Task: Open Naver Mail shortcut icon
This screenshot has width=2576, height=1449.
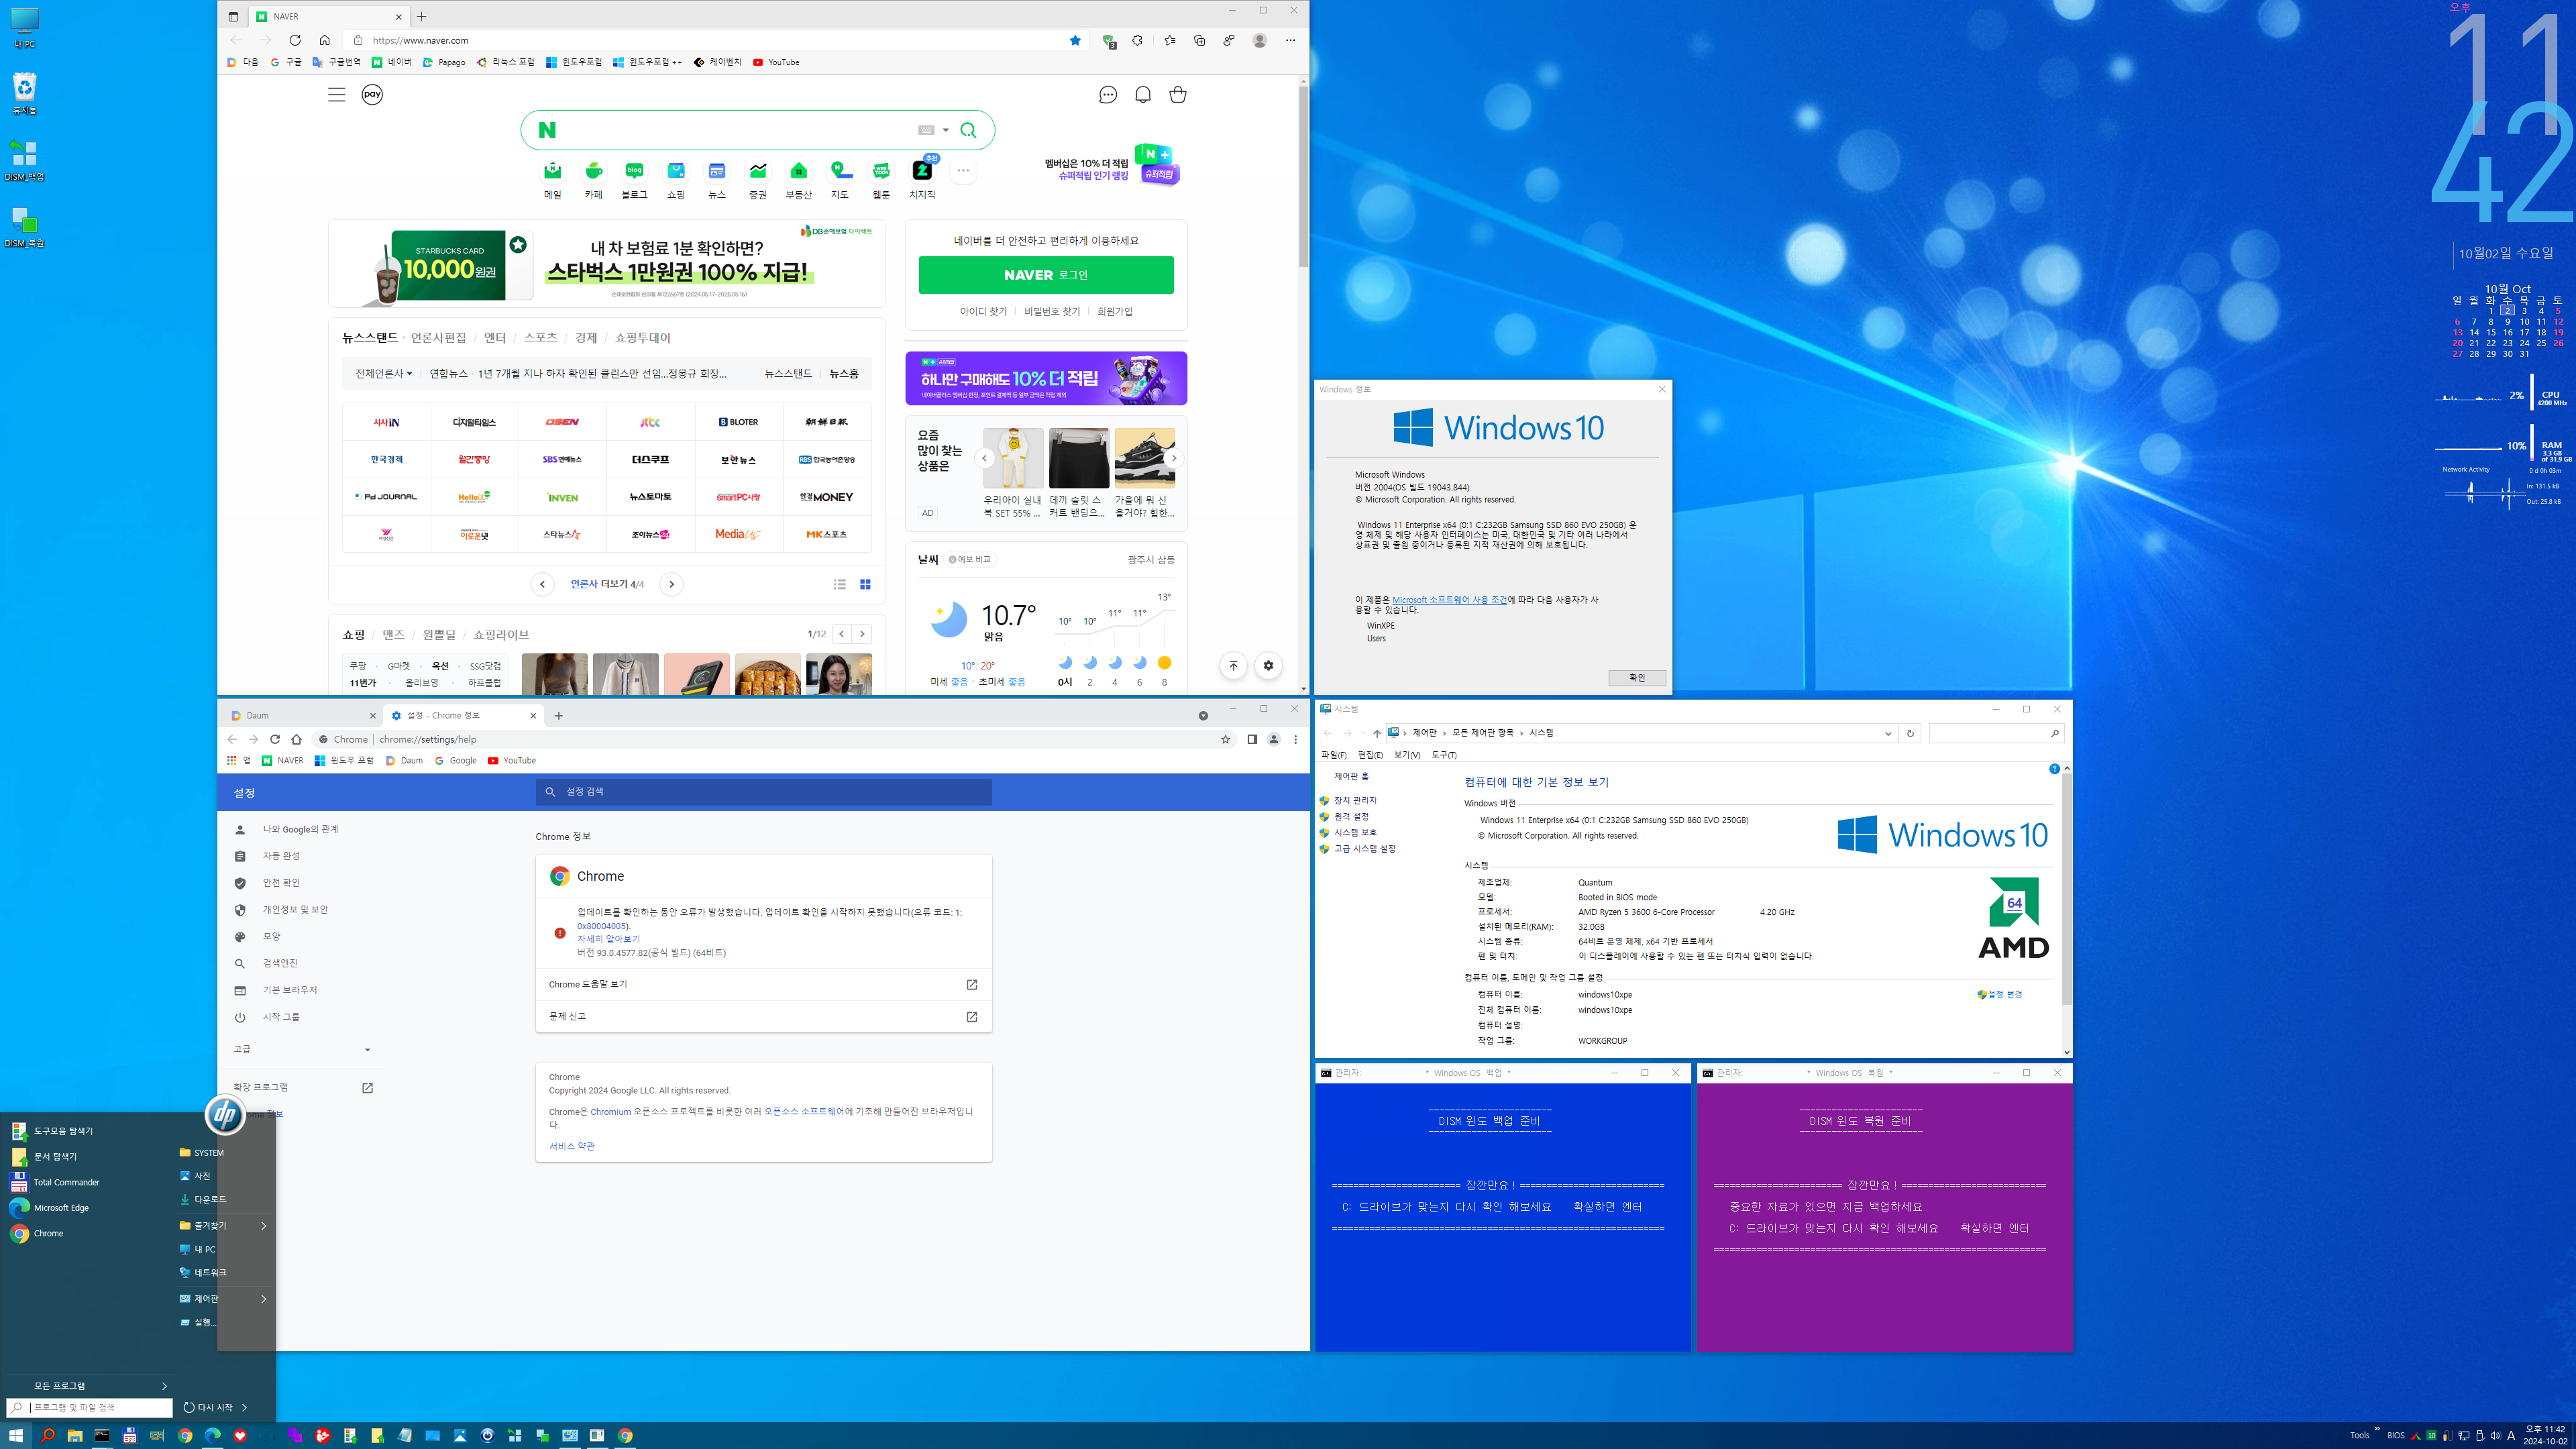Action: click(552, 171)
